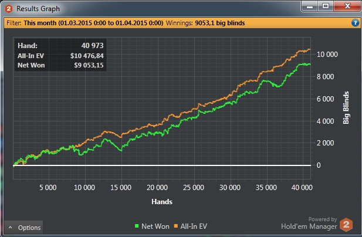Expand the Options panel
Viewport: 362px width, 237px height.
point(23,228)
